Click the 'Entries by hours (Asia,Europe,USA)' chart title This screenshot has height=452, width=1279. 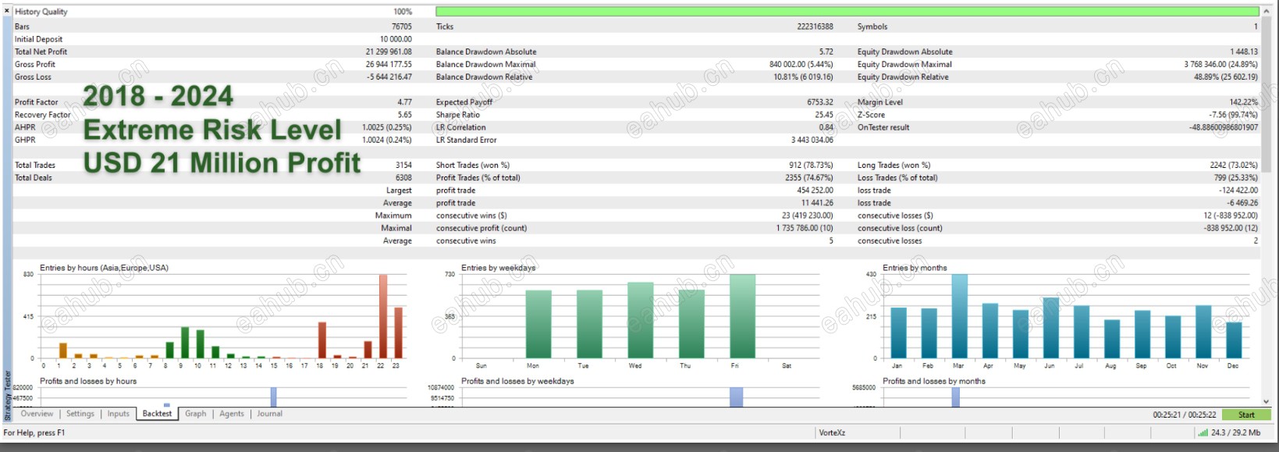(x=104, y=268)
